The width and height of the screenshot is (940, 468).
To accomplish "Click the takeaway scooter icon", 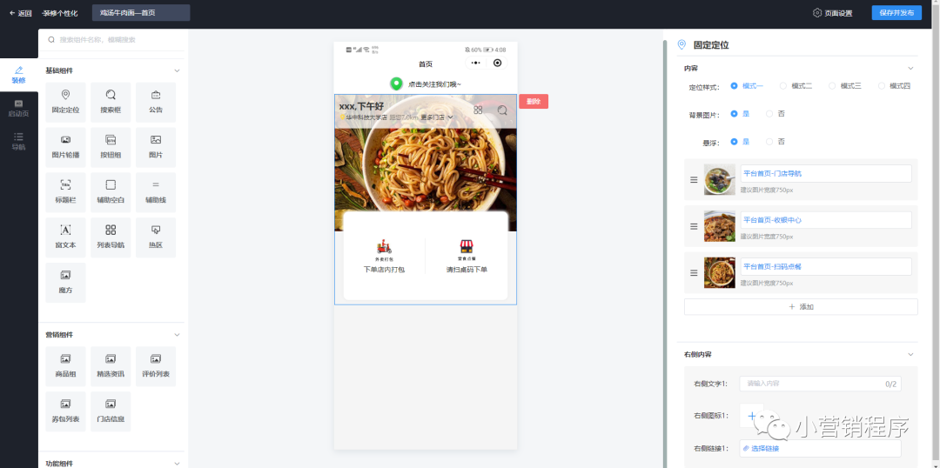I will pyautogui.click(x=385, y=246).
